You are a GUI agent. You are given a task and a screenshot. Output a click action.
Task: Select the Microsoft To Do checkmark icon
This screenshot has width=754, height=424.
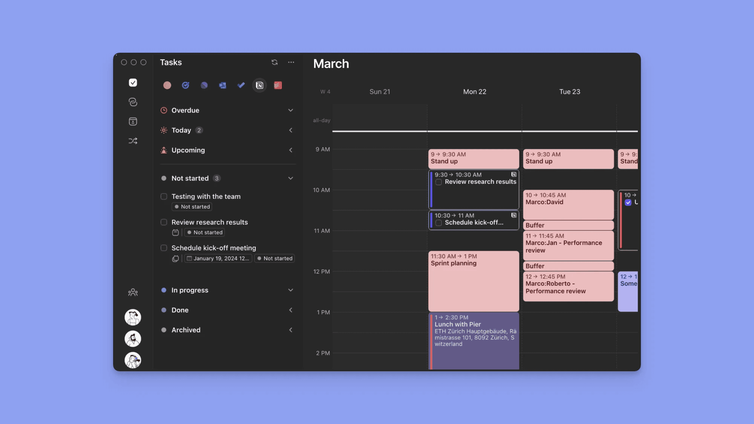pos(241,85)
